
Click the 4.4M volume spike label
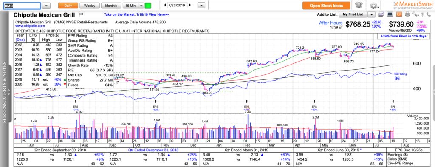coord(248,112)
